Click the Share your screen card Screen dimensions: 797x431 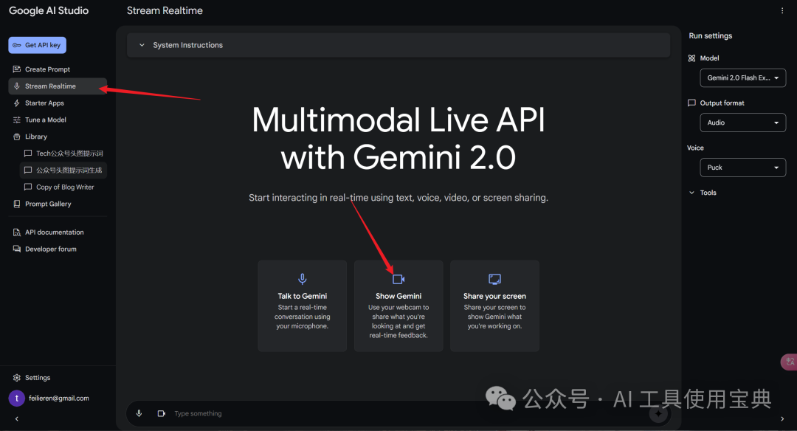coord(494,306)
